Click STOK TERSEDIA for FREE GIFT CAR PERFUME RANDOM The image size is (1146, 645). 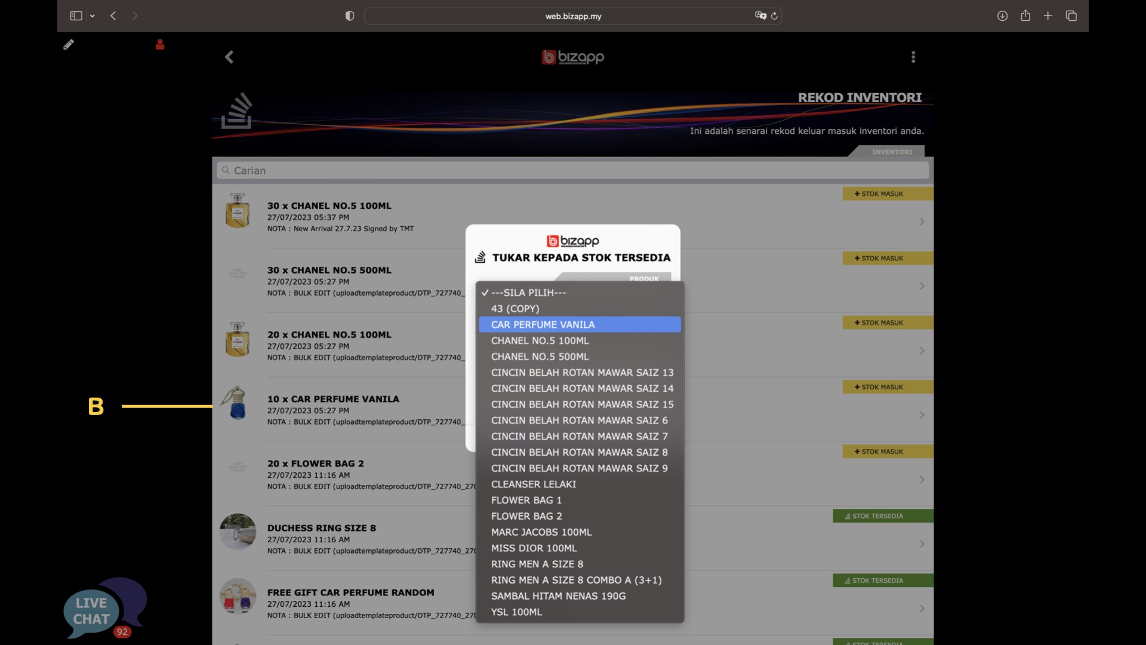coord(883,580)
